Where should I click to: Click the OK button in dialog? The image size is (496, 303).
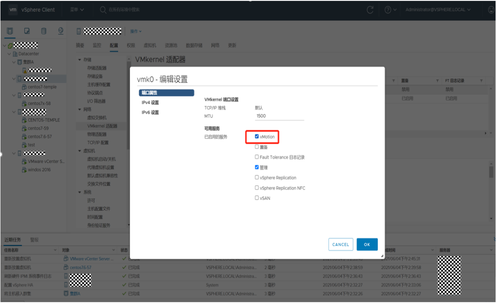367,245
